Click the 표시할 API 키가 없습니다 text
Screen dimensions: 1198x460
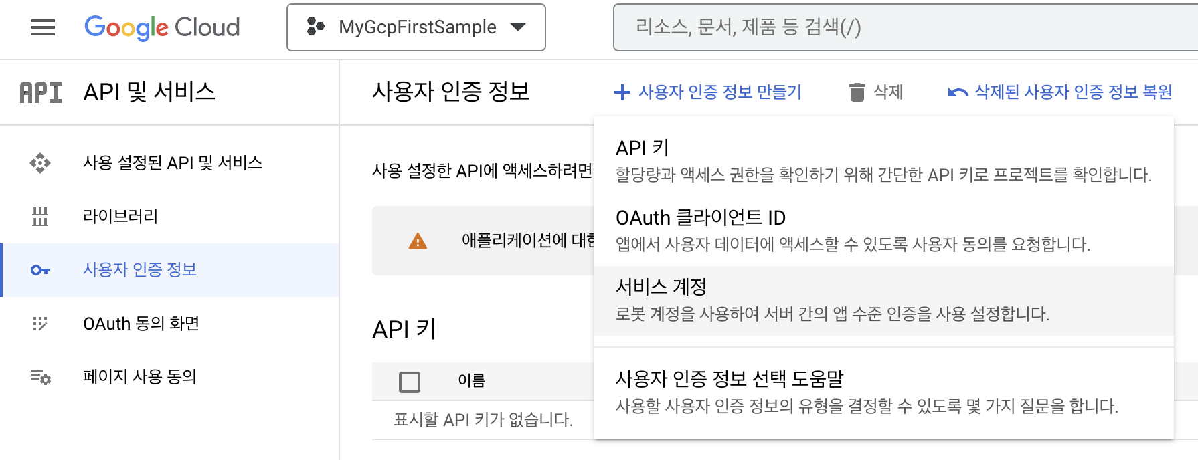(483, 420)
